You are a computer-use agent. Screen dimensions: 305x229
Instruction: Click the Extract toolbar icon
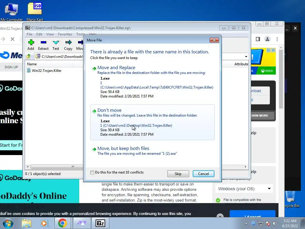(43, 45)
